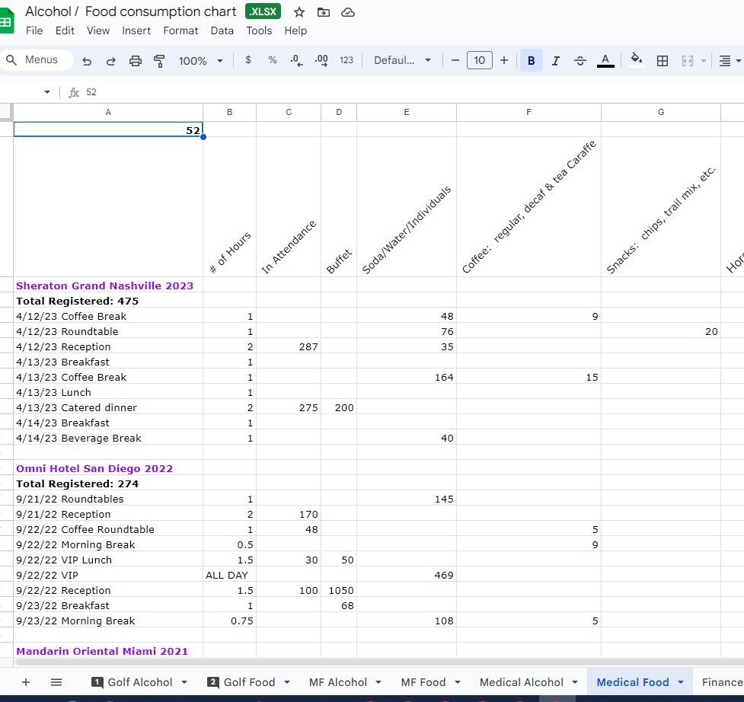Screen dimensions: 744x702
Task: Open the View menu
Action: (x=98, y=30)
